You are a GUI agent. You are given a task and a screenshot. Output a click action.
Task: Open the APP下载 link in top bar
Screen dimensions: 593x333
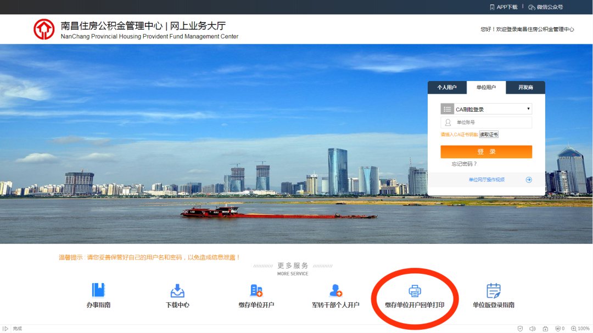pyautogui.click(x=504, y=7)
